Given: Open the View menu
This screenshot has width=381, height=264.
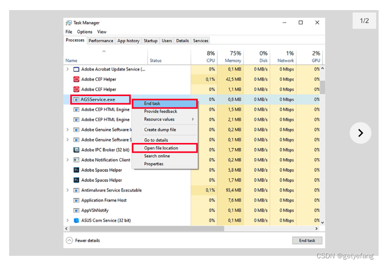Looking at the screenshot, I should coord(102,32).
